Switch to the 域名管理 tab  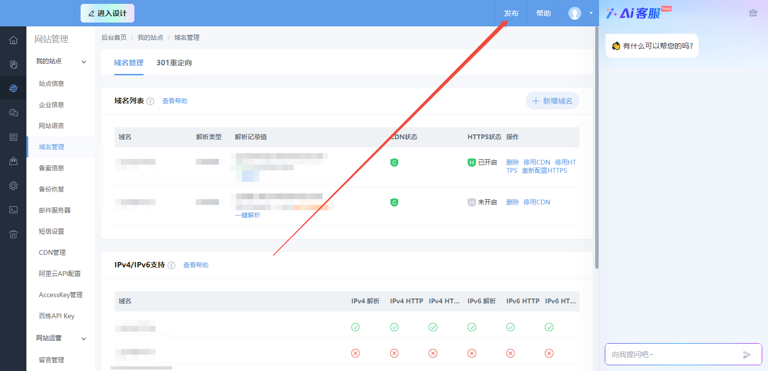[129, 63]
